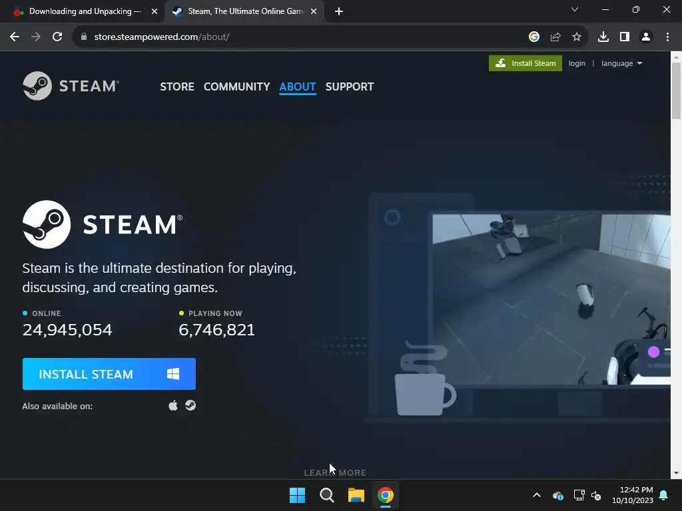Share this page icon
682x511 pixels.
pos(555,37)
